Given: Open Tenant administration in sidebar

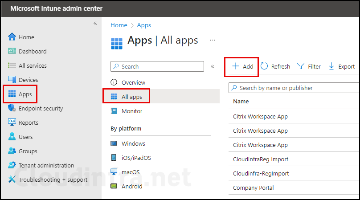Looking at the screenshot, I should click(x=46, y=165).
